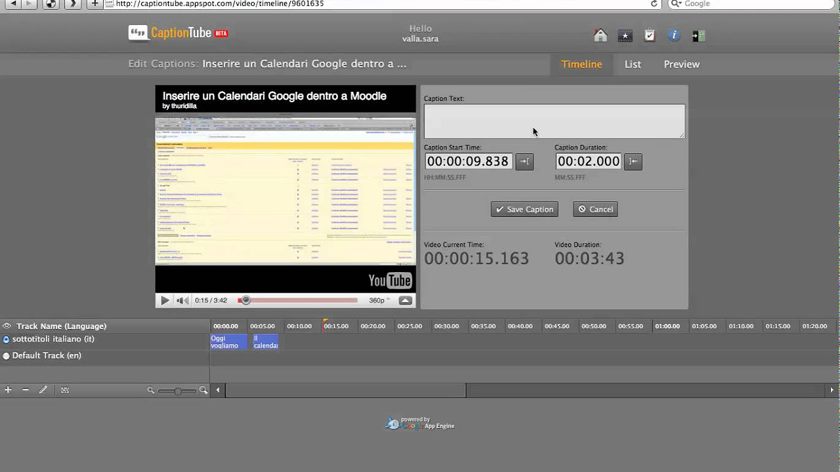
Task: Click the 01:00.00 mark on timeline ruler
Action: click(667, 326)
